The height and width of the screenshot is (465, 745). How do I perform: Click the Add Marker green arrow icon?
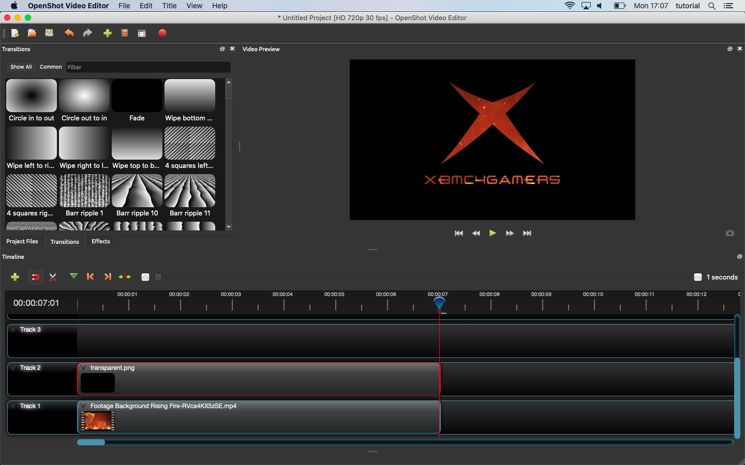(73, 276)
